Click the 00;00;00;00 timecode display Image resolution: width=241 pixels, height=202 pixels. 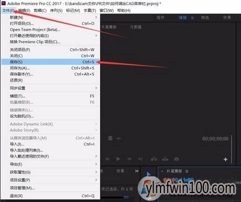point(215,139)
